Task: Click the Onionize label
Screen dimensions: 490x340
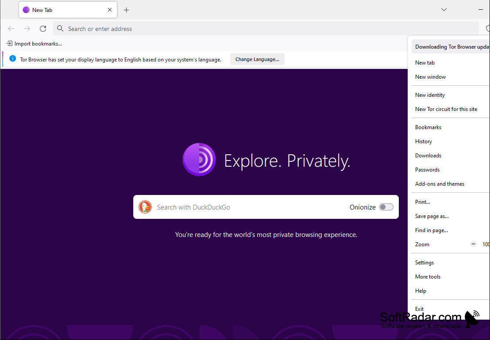Action: pos(363,207)
